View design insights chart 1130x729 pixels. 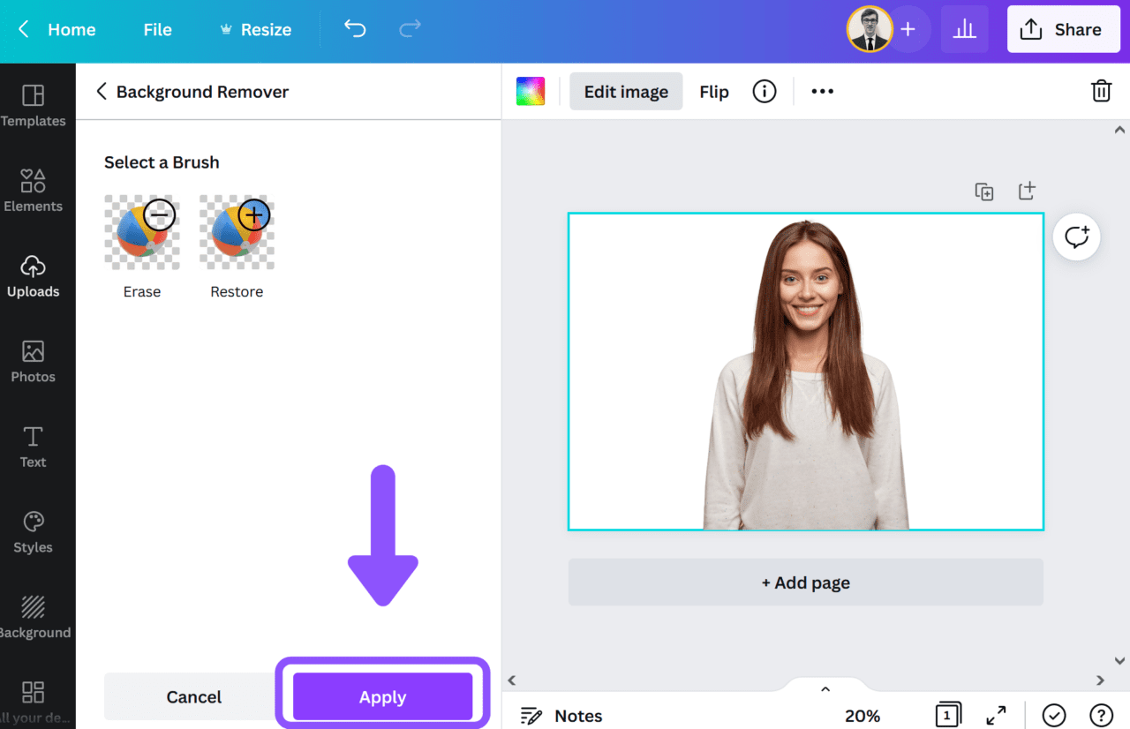pos(964,29)
